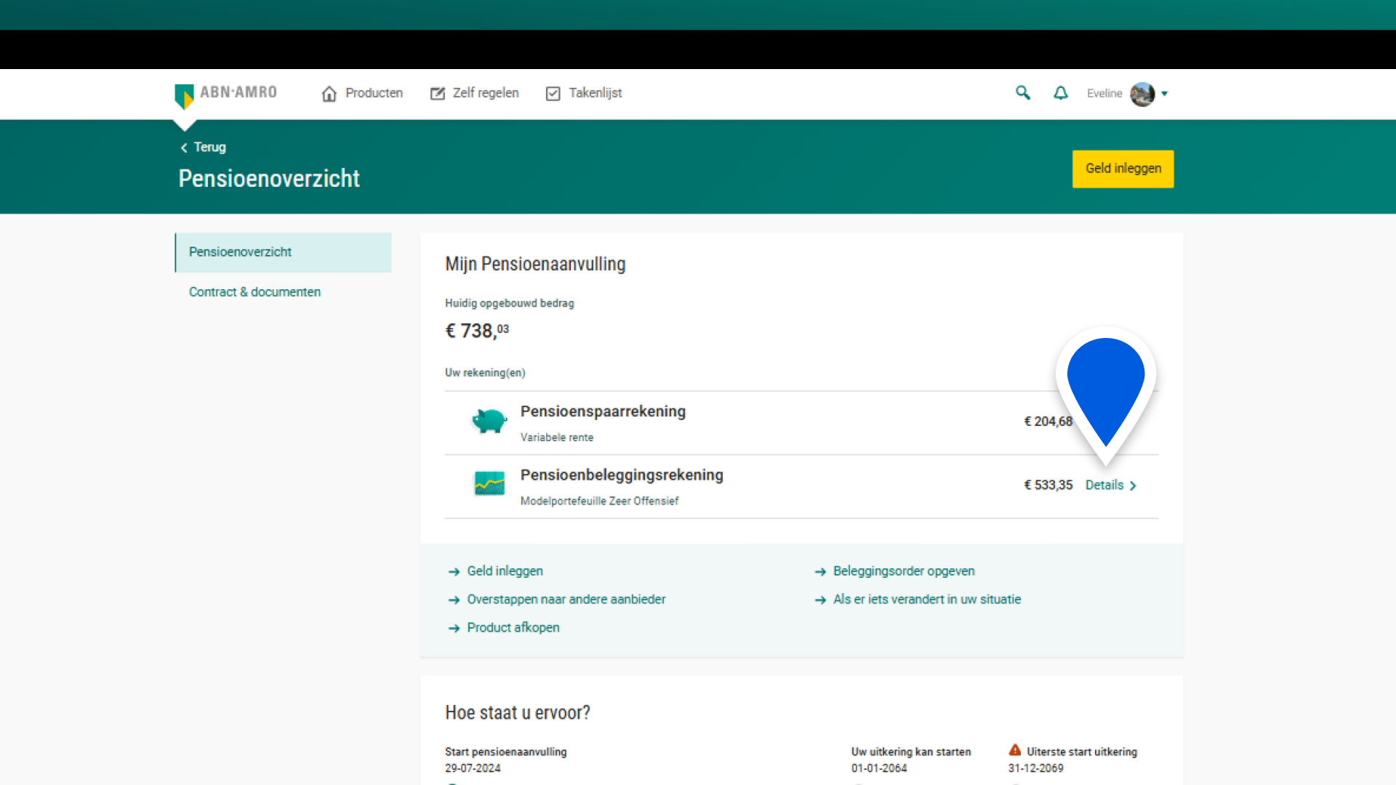Click the chevron next to Details
The height and width of the screenshot is (785, 1396).
coord(1133,486)
